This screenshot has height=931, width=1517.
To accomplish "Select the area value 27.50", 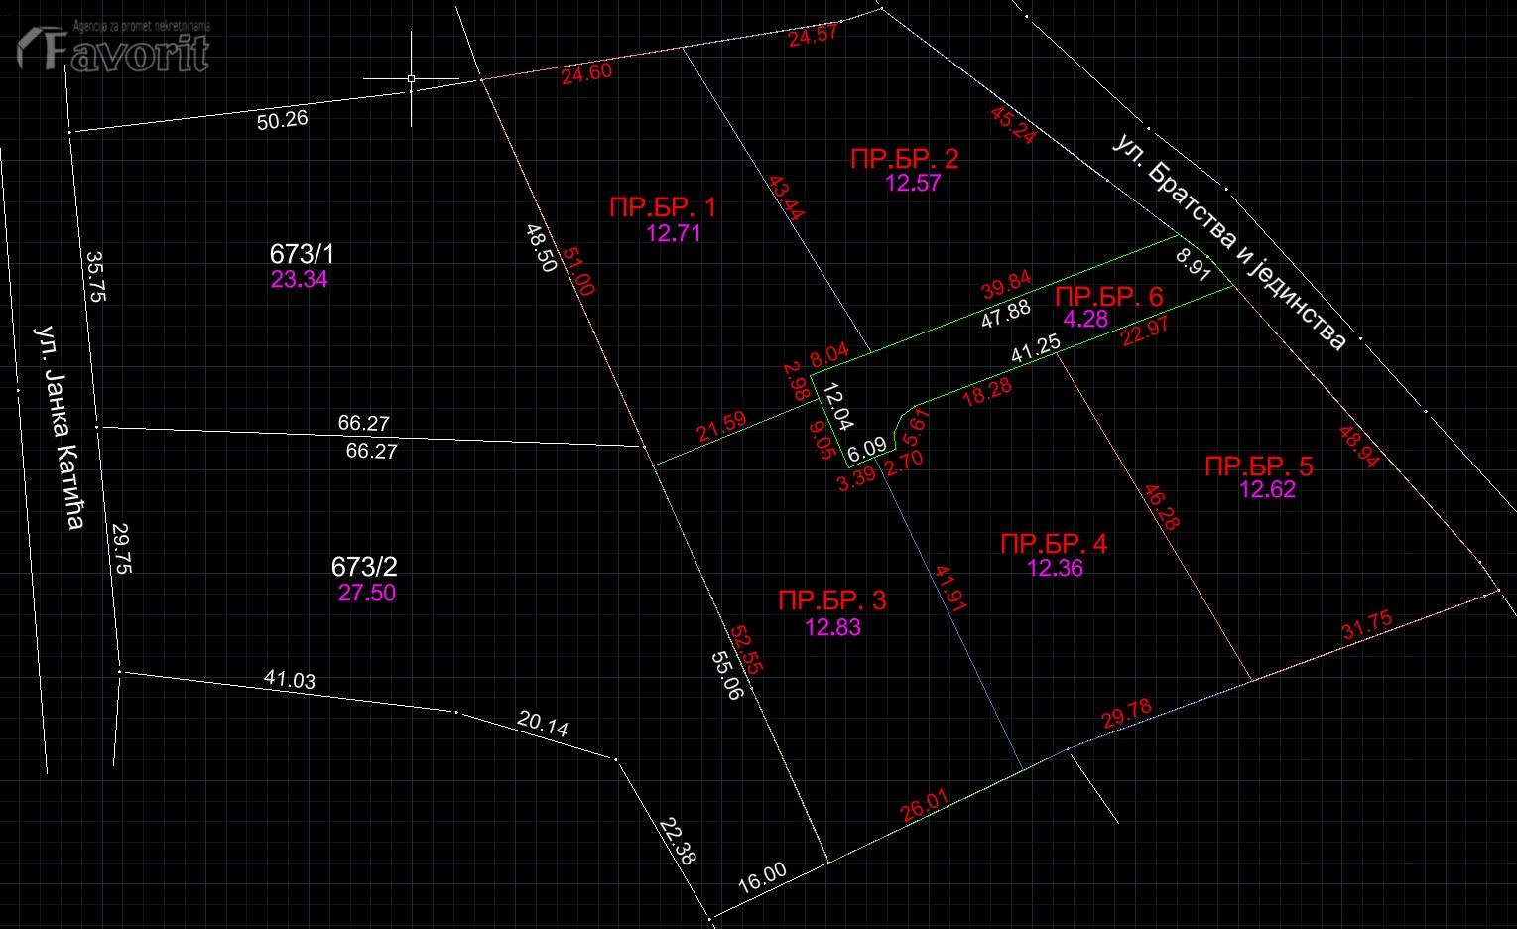I will pyautogui.click(x=367, y=593).
